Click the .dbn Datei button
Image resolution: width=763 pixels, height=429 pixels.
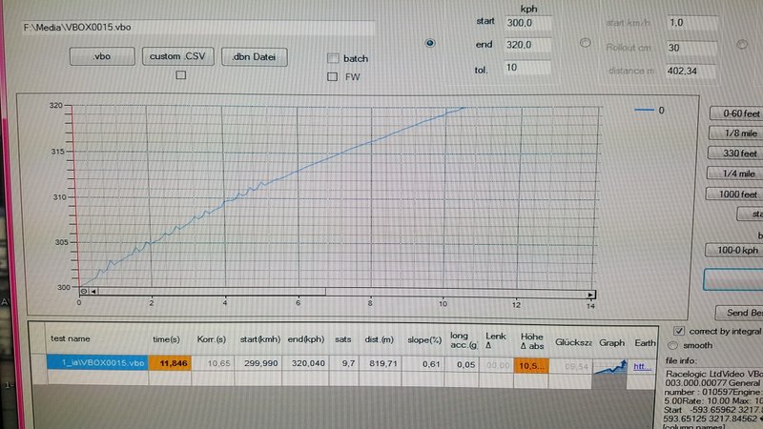(x=254, y=57)
